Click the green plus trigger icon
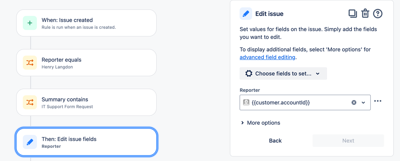This screenshot has height=161, width=400. point(30,23)
